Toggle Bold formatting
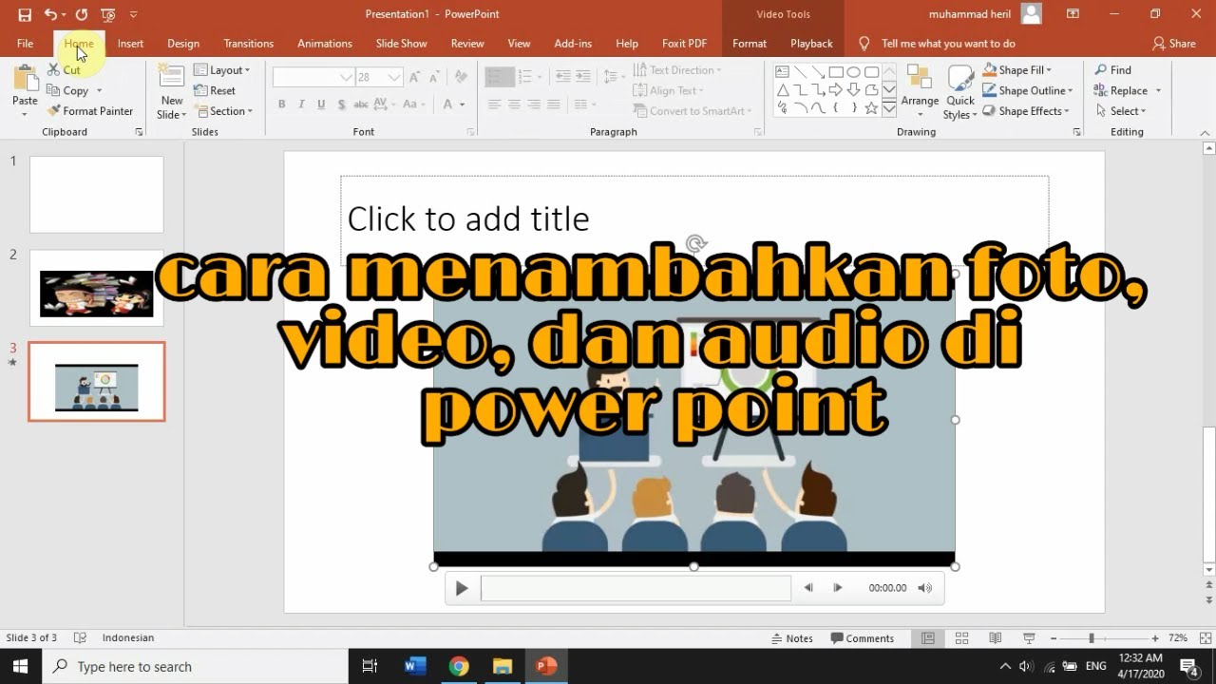Screen dimensions: 1216x684 tap(282, 104)
